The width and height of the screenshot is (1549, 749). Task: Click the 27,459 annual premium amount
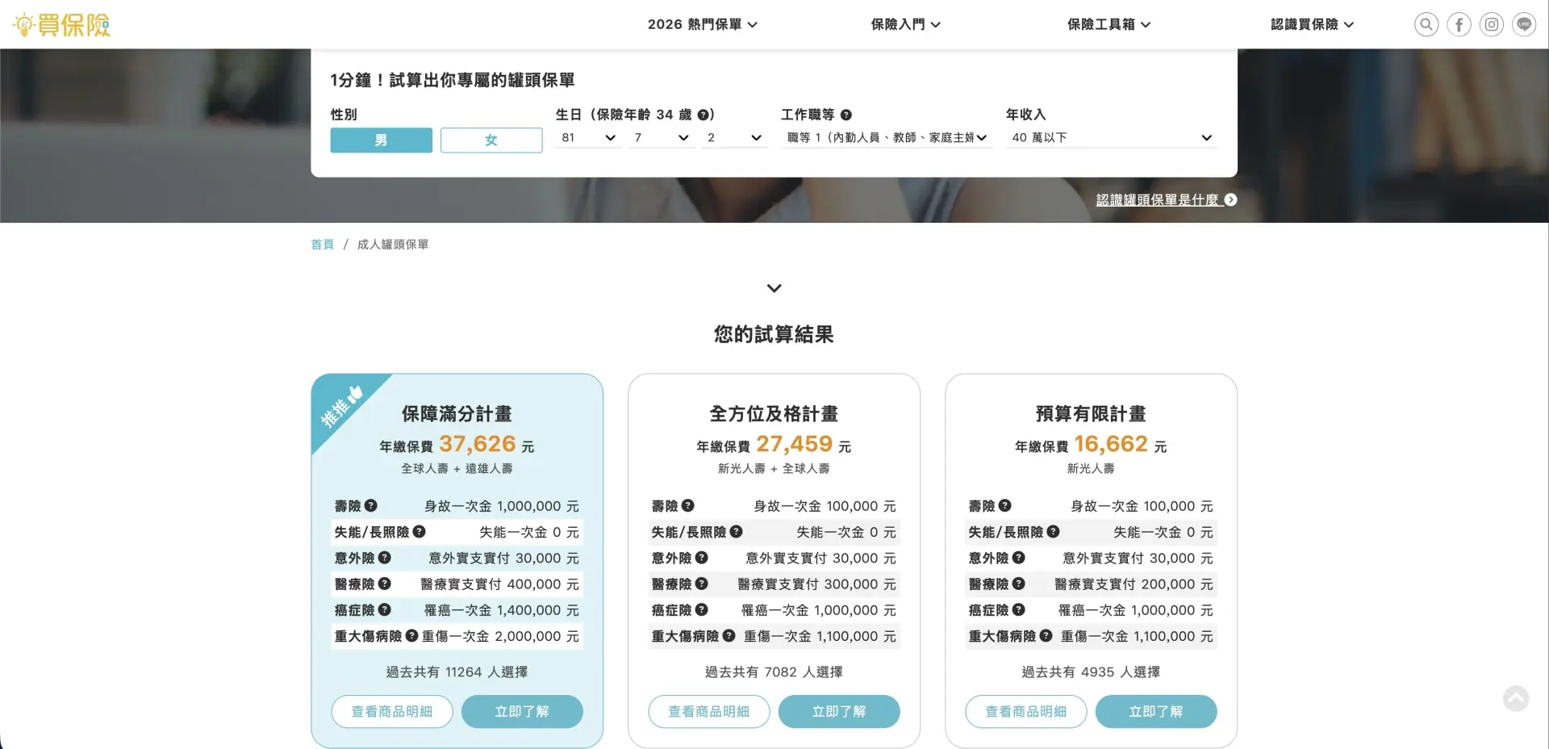click(x=794, y=444)
